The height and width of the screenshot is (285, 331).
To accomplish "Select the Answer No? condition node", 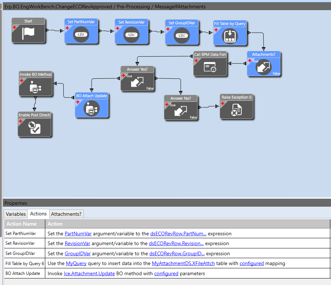I will tap(181, 108).
